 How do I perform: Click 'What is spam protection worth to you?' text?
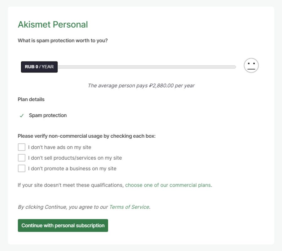pyautogui.click(x=63, y=40)
